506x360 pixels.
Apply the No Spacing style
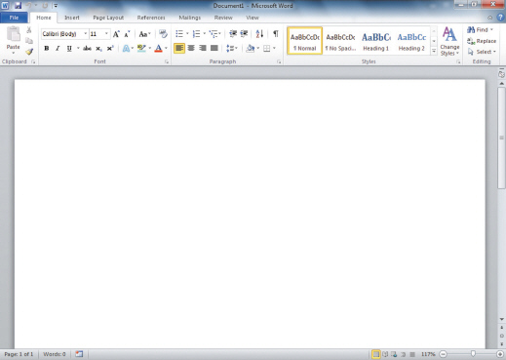coord(340,41)
